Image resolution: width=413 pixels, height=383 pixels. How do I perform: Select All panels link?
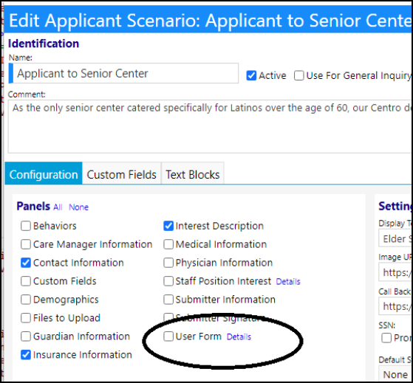58,207
